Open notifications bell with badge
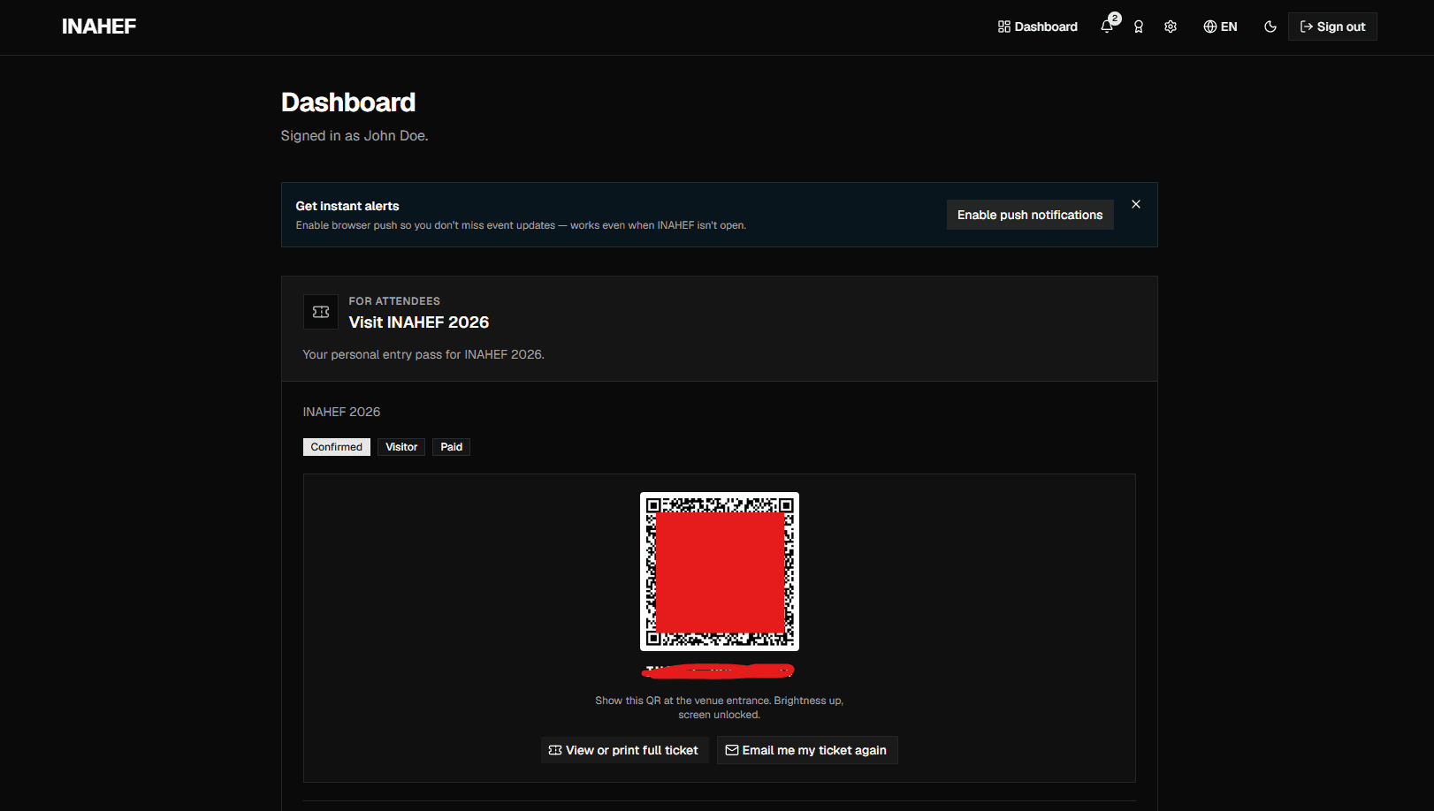Image resolution: width=1434 pixels, height=811 pixels. pyautogui.click(x=1108, y=26)
